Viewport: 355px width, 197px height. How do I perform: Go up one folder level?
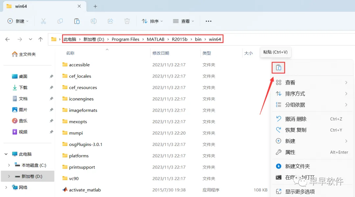(40, 39)
